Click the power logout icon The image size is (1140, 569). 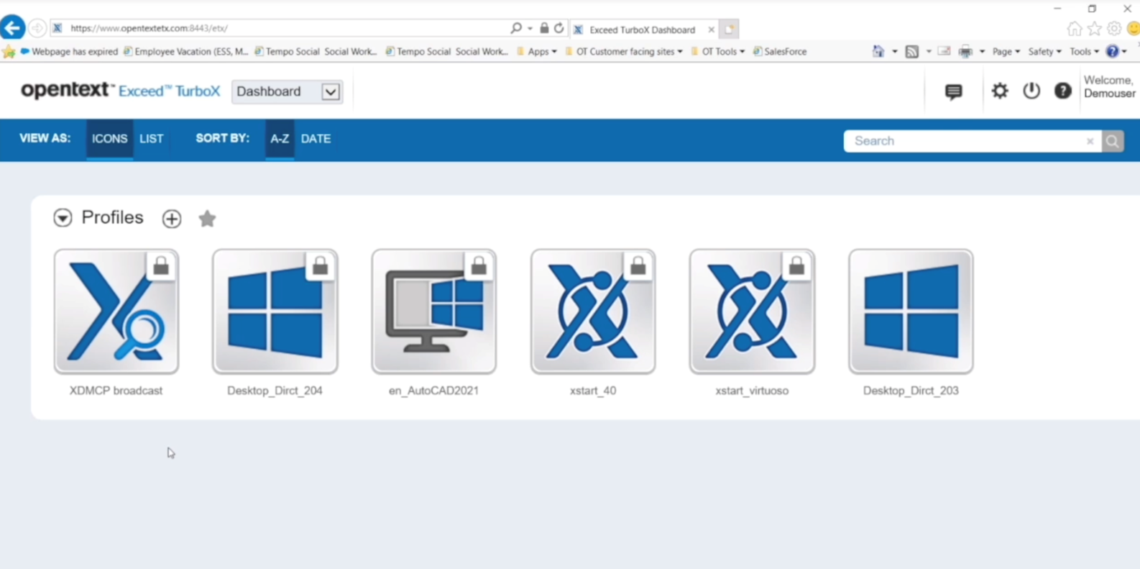pos(1031,91)
